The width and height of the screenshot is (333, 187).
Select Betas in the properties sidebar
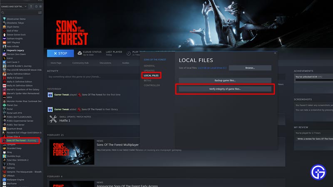pyautogui.click(x=148, y=81)
